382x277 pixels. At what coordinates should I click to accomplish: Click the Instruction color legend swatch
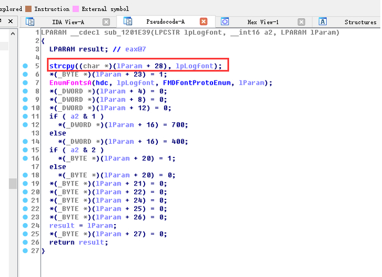28,9
